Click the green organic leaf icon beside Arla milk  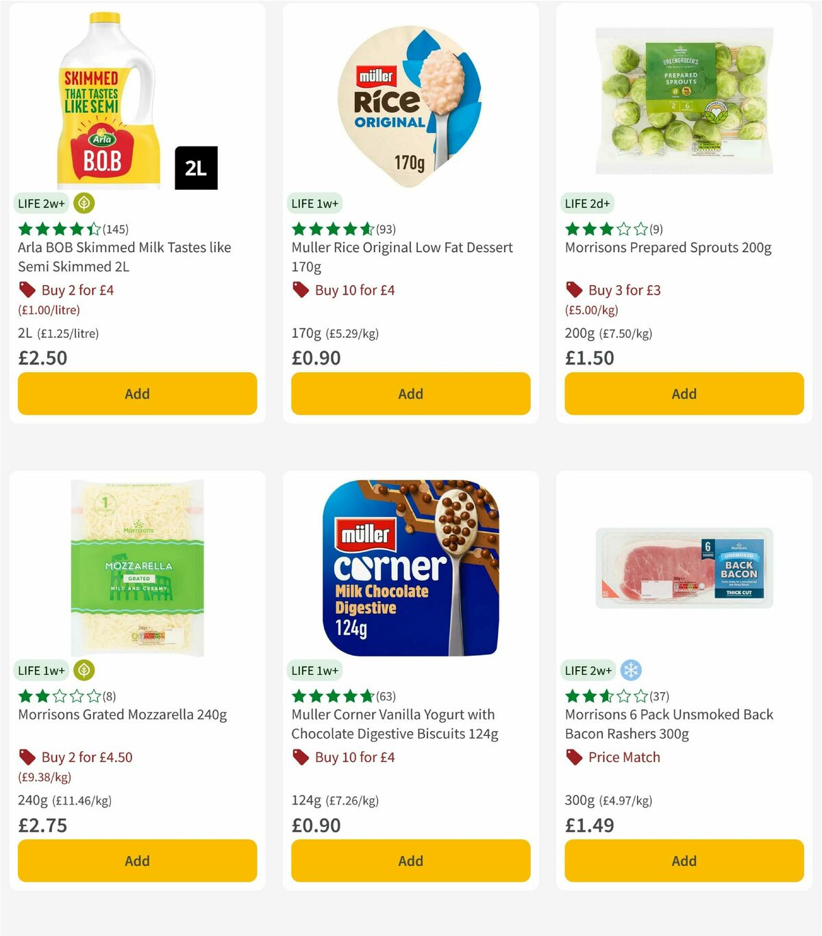(84, 204)
